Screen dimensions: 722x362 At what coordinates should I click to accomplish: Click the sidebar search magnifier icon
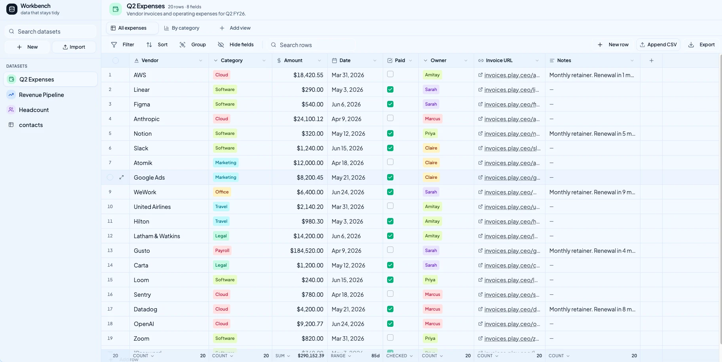(11, 31)
